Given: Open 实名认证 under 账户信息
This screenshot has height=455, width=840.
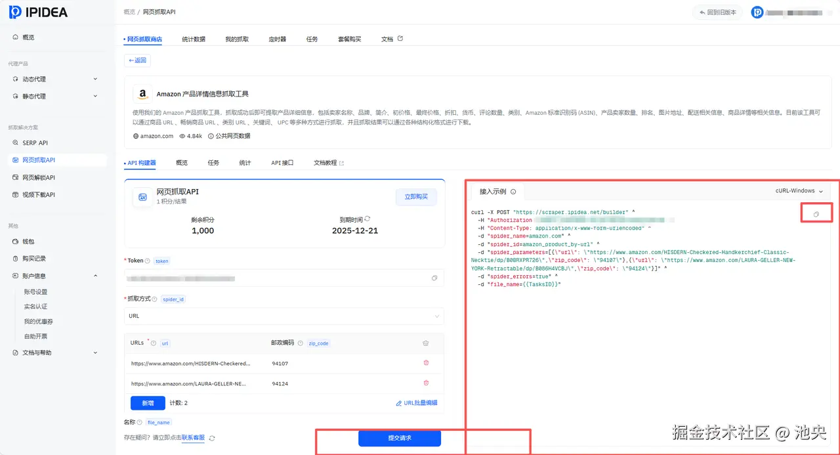Looking at the screenshot, I should (x=35, y=307).
